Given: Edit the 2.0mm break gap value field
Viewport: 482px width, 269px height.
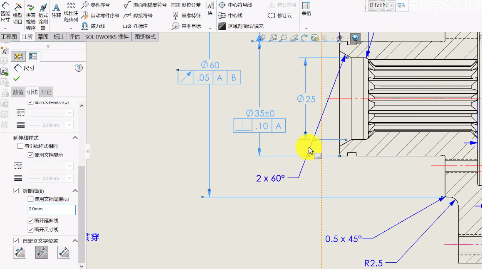Looking at the screenshot, I should (51, 210).
